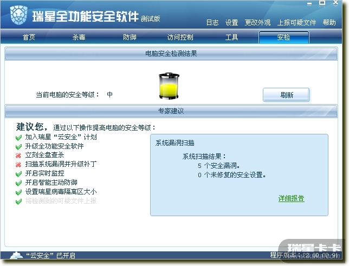Click 上报可疑文件 in top menu
Image resolution: width=349 pixels, height=266 pixels.
click(x=296, y=22)
